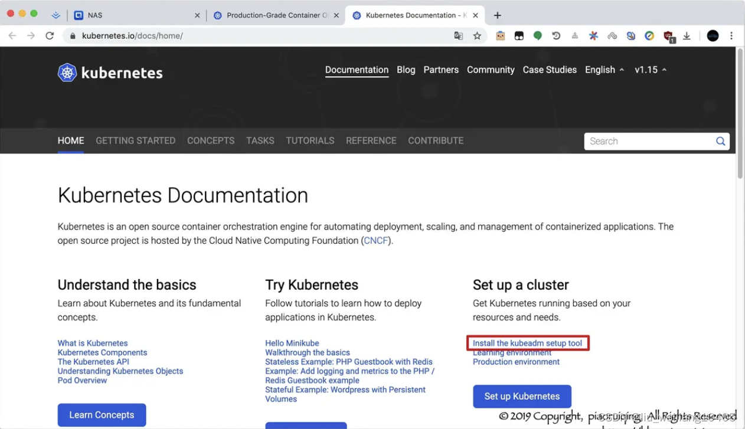Follow the Pod Overview link
Viewport: 745px width, 429px height.
pyautogui.click(x=82, y=381)
